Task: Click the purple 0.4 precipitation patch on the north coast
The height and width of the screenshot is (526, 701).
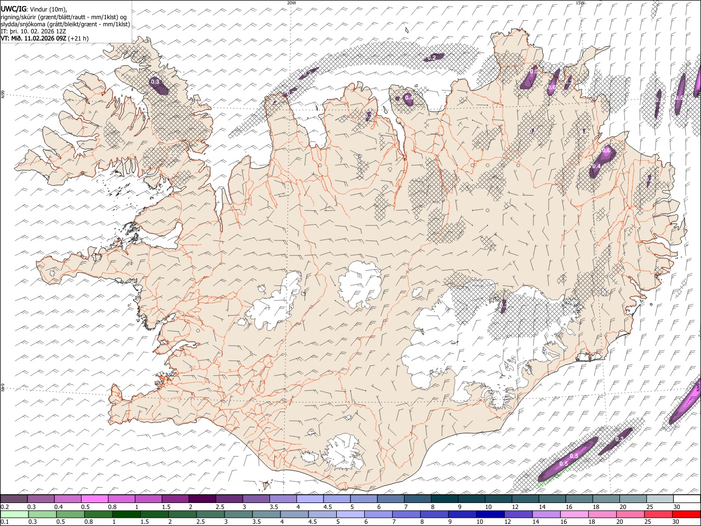Action: 410,99
